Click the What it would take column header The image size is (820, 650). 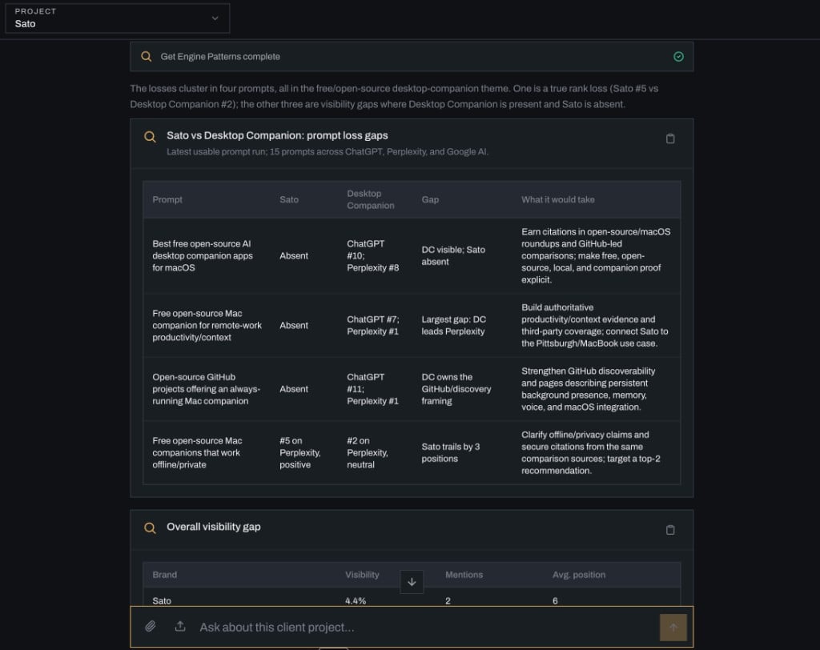click(557, 200)
